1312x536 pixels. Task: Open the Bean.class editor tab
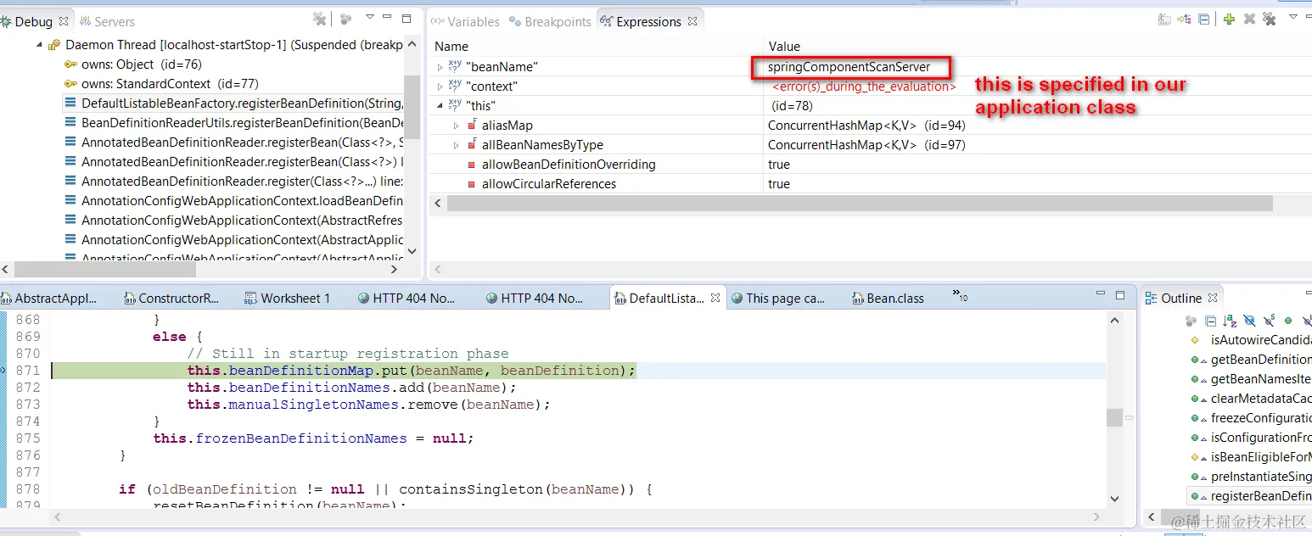(x=887, y=299)
